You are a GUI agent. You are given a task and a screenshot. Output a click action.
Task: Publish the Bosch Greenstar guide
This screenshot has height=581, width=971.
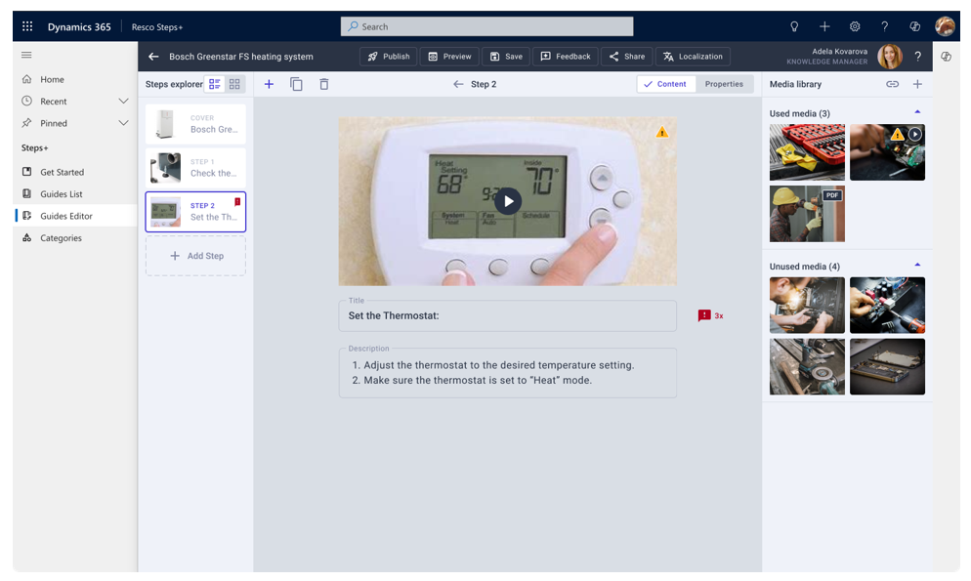pyautogui.click(x=388, y=56)
